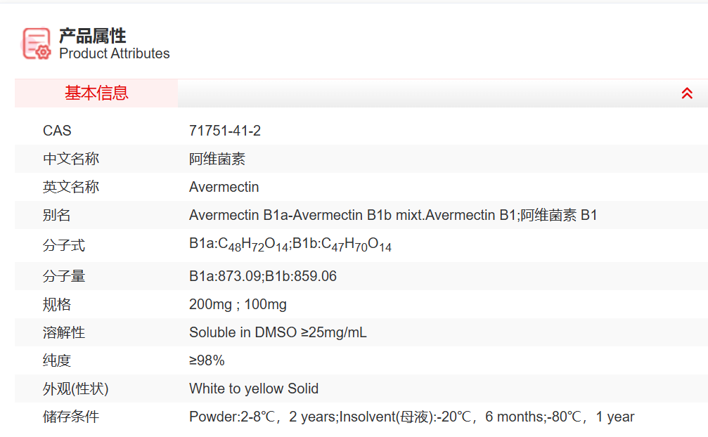Click the CAS number 71751-41-2

tap(225, 131)
